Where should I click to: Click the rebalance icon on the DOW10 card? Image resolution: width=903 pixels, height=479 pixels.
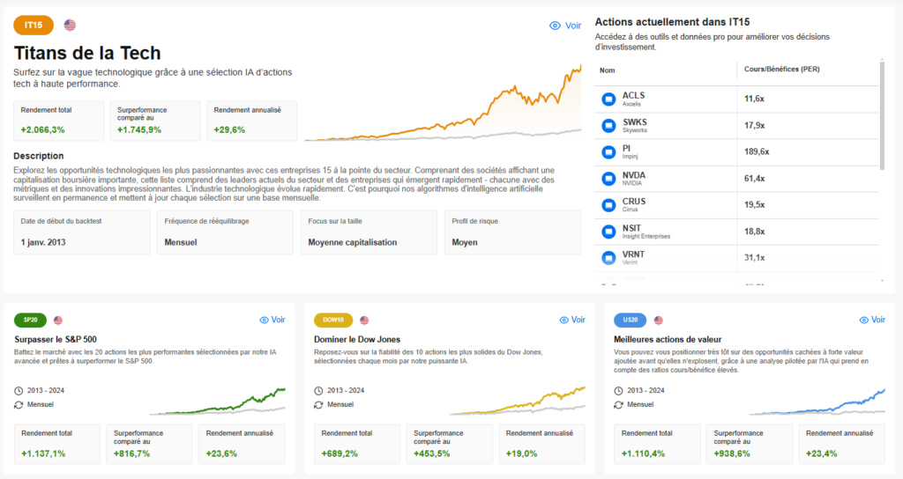pos(319,405)
